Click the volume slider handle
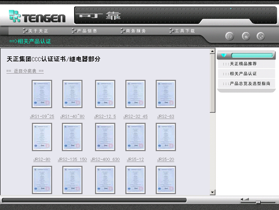 pos(258,202)
